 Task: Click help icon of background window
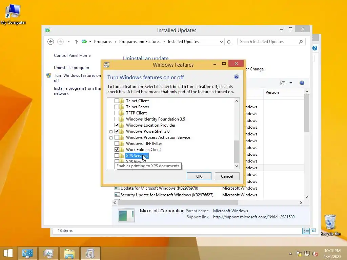[315, 48]
